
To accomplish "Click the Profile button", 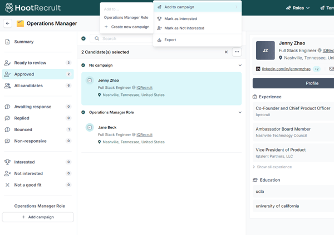I will tap(312, 83).
